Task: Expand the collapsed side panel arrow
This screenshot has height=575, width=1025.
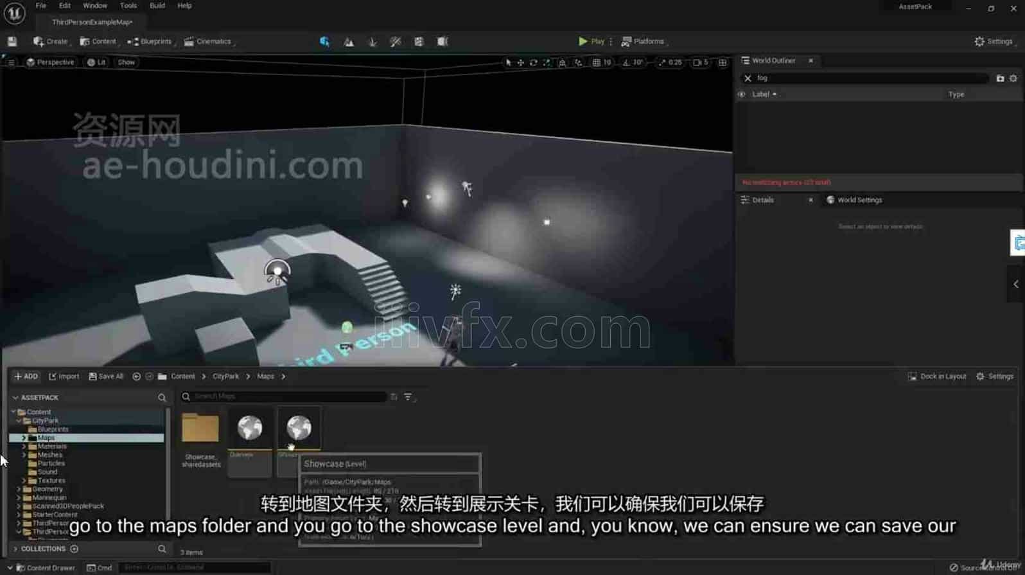Action: pos(1016,284)
